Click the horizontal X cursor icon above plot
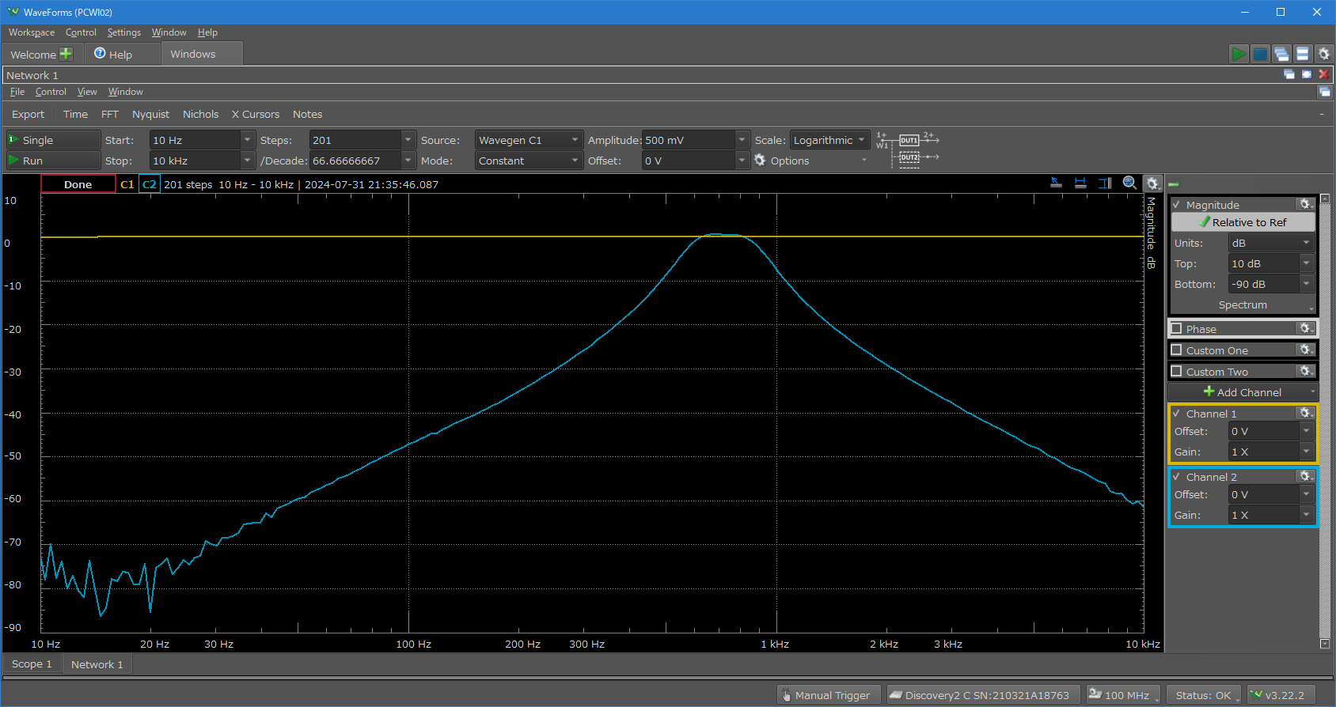Image resolution: width=1336 pixels, height=707 pixels. pos(1080,183)
